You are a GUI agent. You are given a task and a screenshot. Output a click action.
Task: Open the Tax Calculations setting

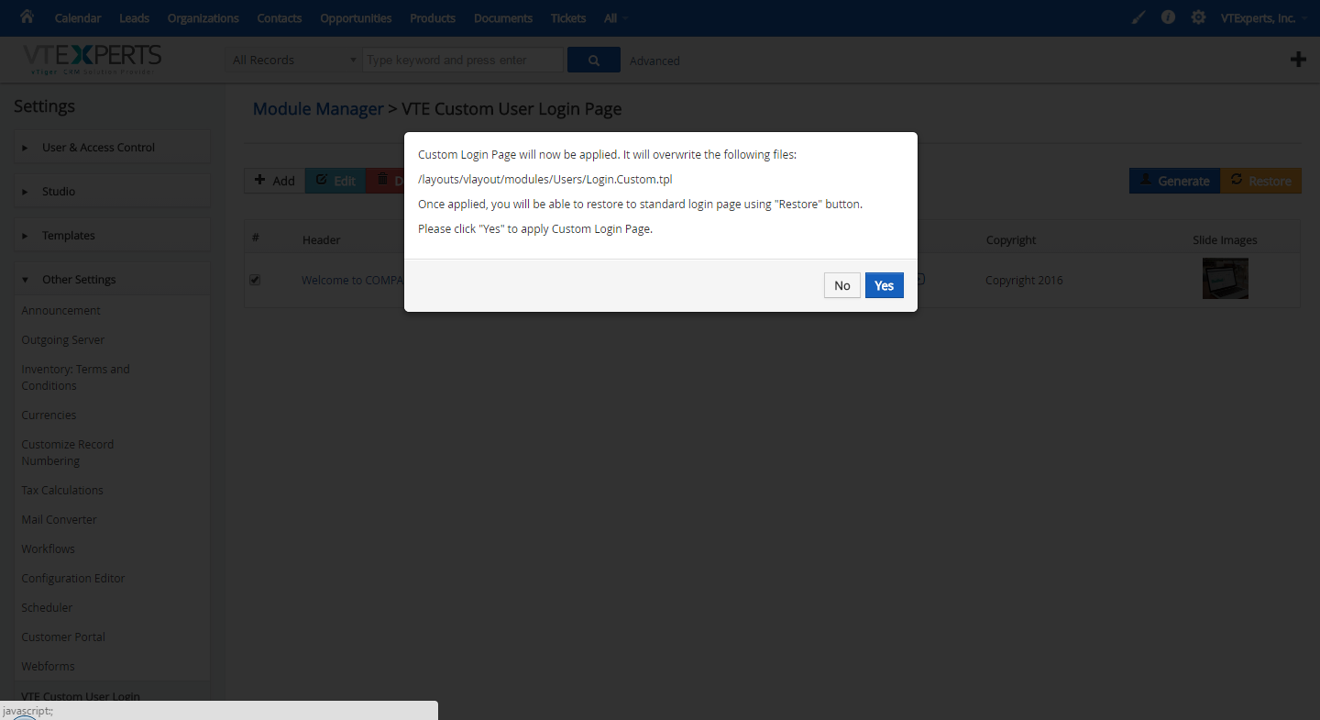62,490
